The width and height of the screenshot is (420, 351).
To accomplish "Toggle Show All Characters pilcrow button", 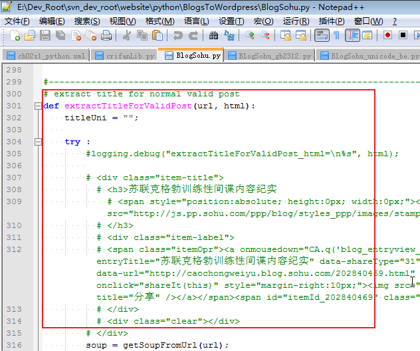I will pos(336,35).
